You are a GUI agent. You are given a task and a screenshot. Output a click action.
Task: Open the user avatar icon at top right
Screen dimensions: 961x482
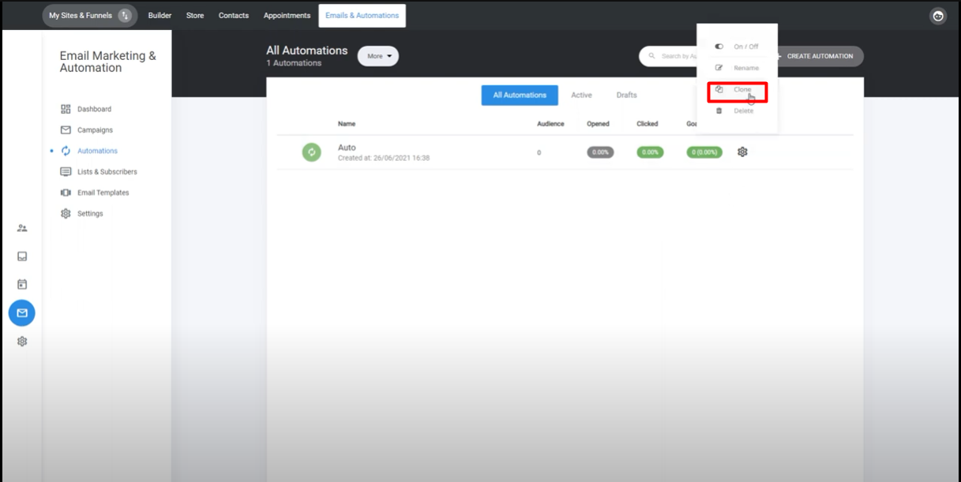click(937, 16)
